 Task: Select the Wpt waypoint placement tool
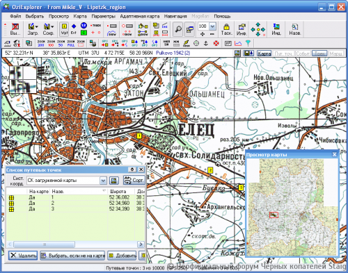(x=64, y=29)
